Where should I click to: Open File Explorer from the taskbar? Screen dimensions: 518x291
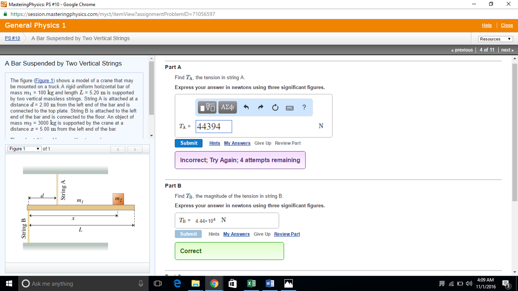(195, 283)
